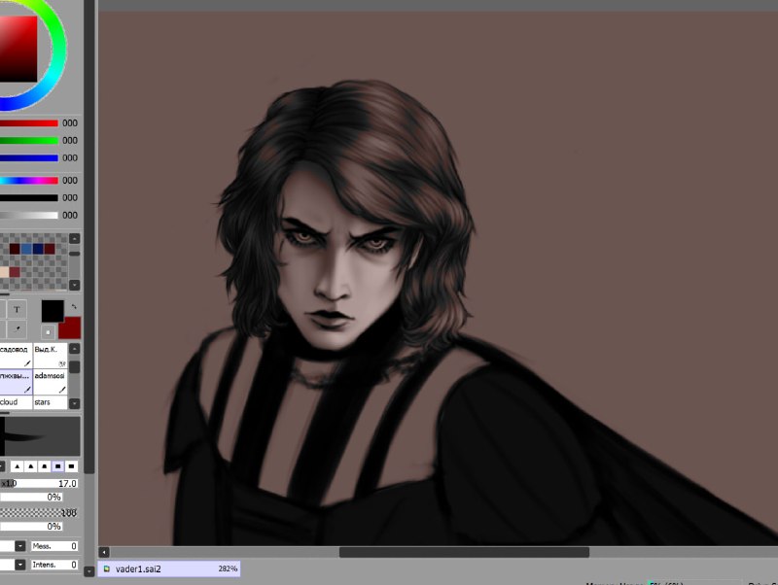Choose the flattest rightmost brush edge shape

click(71, 466)
